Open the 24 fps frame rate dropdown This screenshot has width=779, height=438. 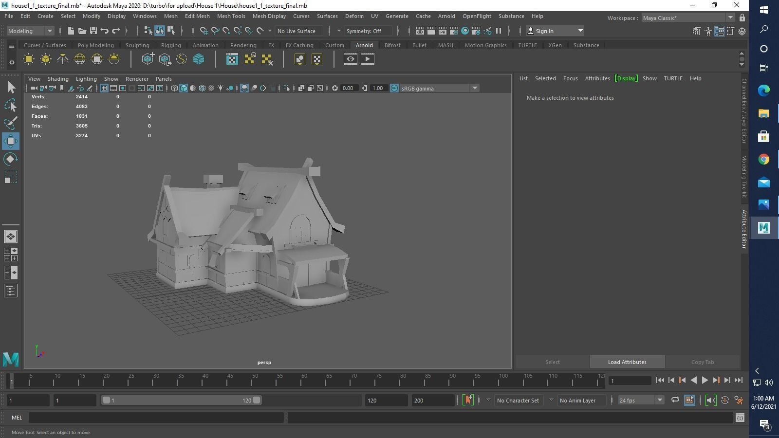[641, 400]
